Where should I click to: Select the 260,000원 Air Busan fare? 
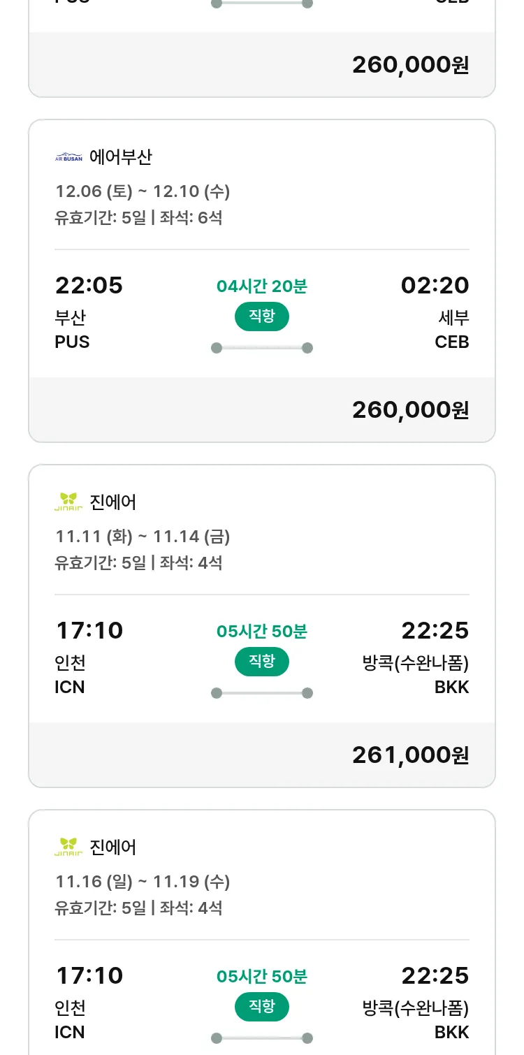[x=410, y=409]
